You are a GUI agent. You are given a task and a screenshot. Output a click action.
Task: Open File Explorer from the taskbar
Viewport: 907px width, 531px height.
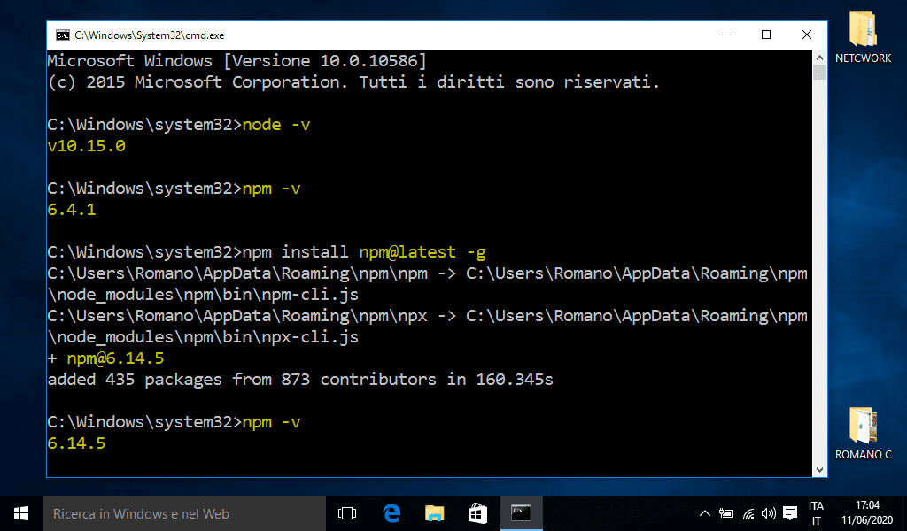click(434, 513)
